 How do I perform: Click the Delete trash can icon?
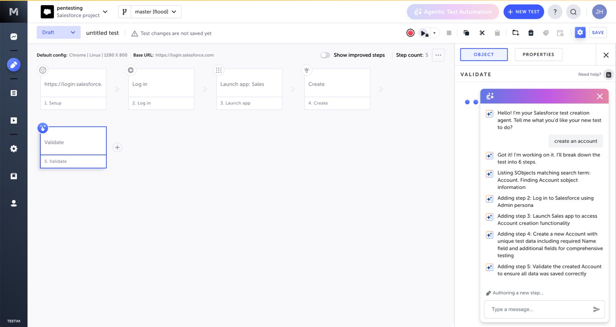pyautogui.click(x=531, y=33)
